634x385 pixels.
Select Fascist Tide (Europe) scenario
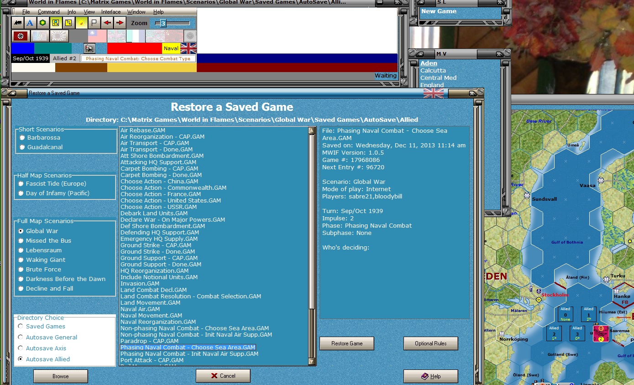(21, 184)
